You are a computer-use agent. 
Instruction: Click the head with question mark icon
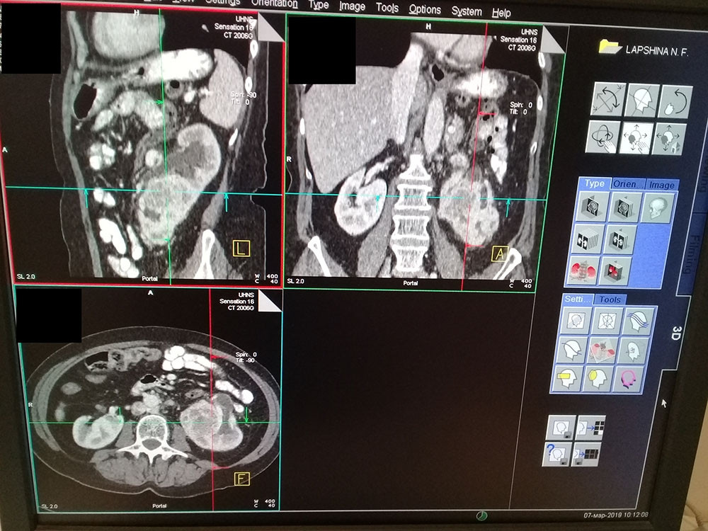559,454
